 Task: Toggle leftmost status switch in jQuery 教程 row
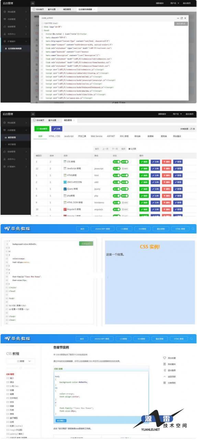pyautogui.click(x=117, y=189)
